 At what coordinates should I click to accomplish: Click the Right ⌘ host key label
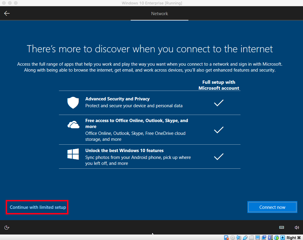pos(293,238)
